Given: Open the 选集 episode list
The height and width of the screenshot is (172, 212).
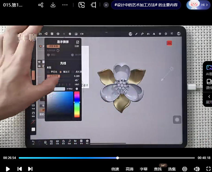Looking at the screenshot, I should 172,169.
